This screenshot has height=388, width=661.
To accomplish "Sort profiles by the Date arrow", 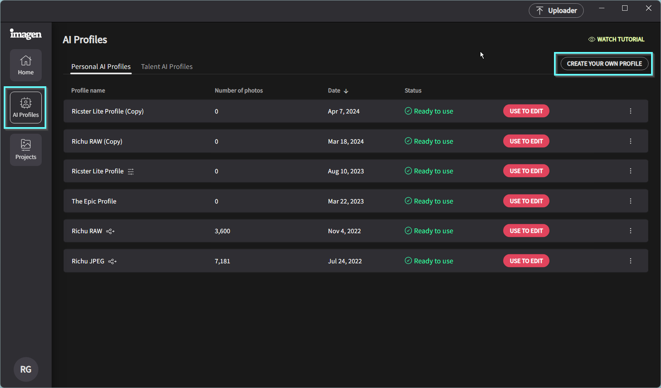I will pos(346,91).
